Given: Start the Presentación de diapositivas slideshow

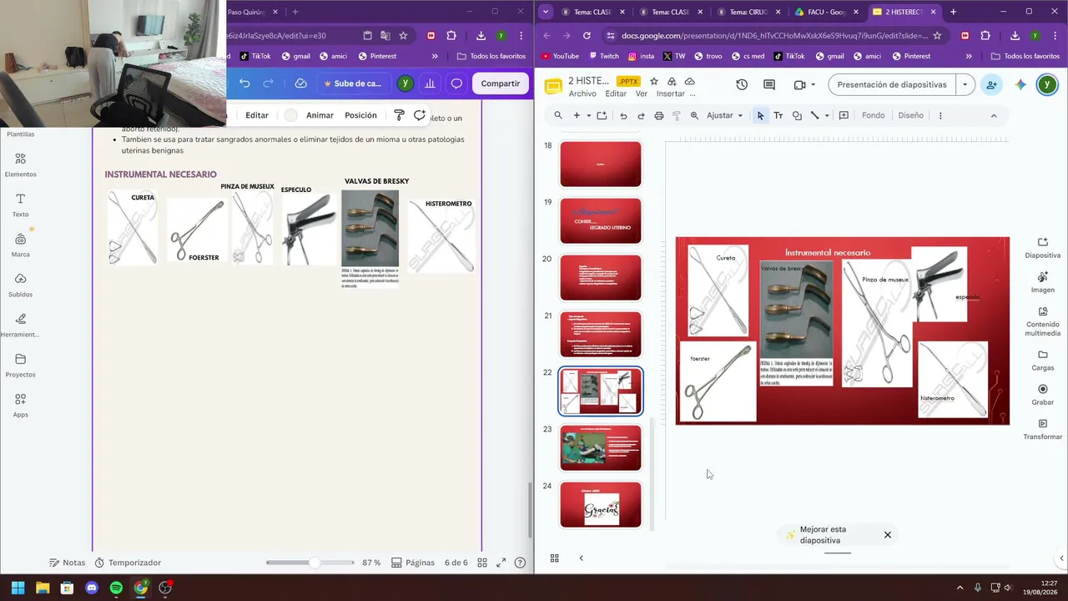Looking at the screenshot, I should click(x=892, y=84).
